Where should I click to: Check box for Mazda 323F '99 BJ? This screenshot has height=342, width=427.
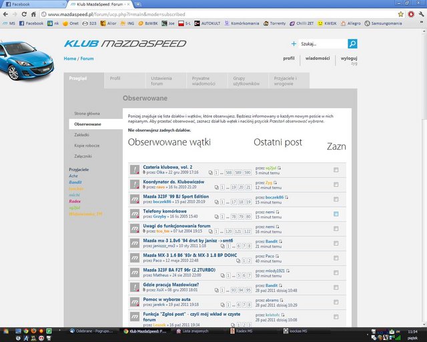(336, 199)
